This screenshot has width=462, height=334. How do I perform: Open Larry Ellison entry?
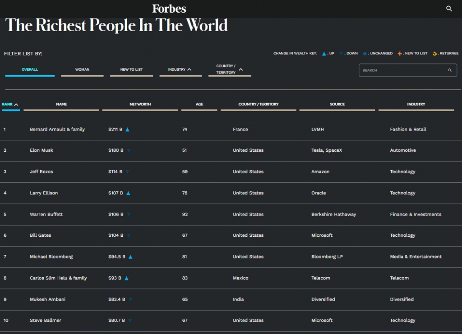(44, 193)
